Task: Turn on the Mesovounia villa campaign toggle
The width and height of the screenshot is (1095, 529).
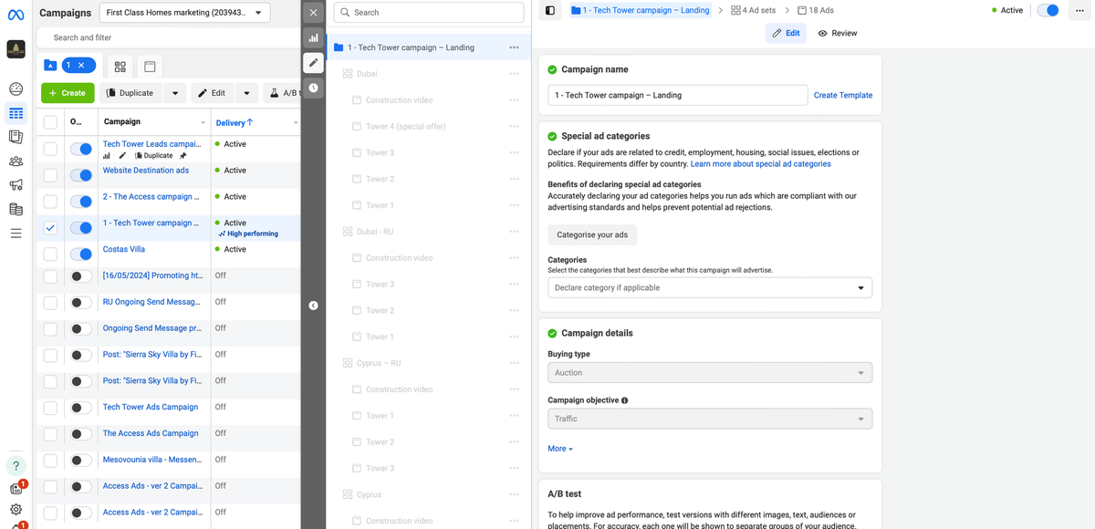Action: (82, 461)
